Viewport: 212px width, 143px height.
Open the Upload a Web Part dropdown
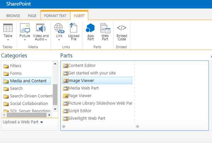pyautogui.click(x=23, y=122)
